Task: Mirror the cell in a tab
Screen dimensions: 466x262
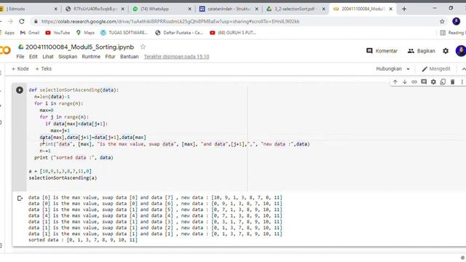Action: tap(443, 82)
